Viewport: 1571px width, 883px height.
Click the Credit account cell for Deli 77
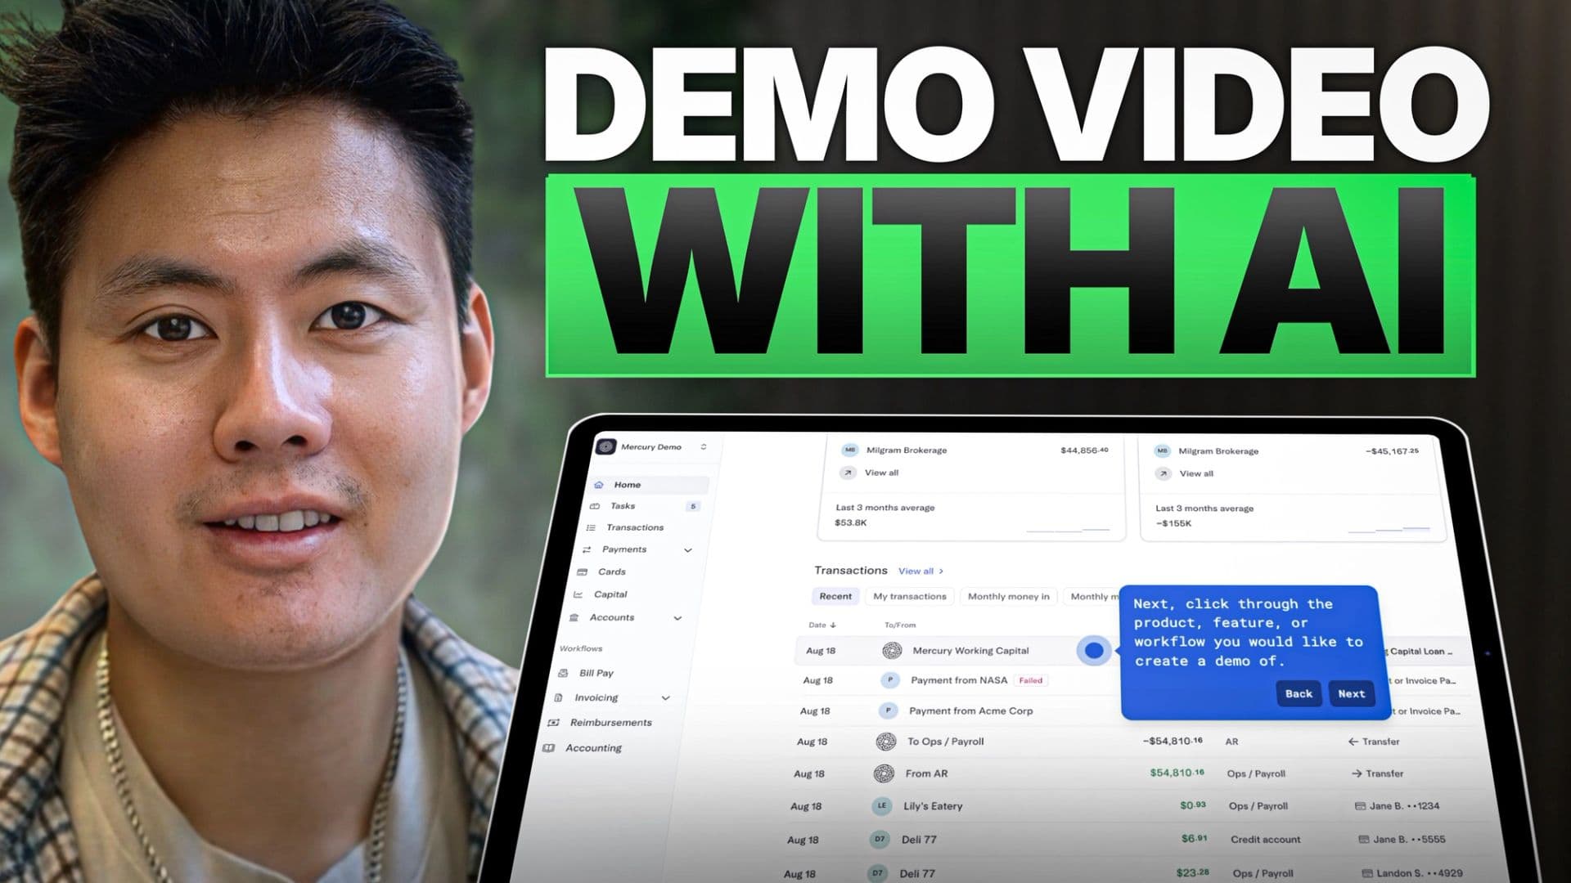coord(1265,840)
